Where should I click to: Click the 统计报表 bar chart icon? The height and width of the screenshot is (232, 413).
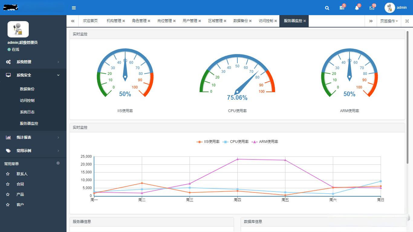pos(8,137)
